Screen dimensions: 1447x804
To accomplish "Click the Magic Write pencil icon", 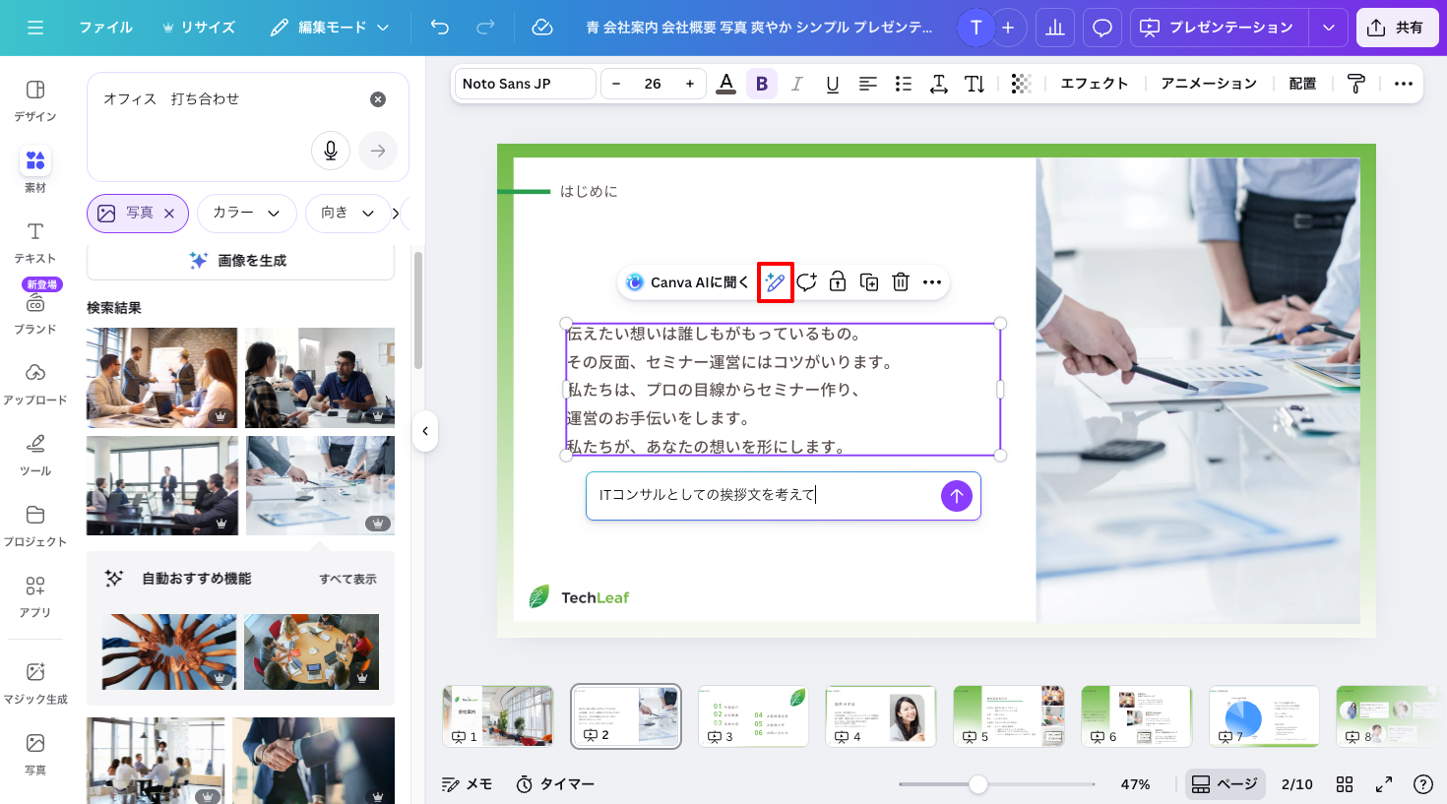I will 775,282.
